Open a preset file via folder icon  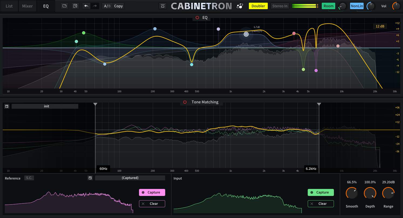pos(64,6)
